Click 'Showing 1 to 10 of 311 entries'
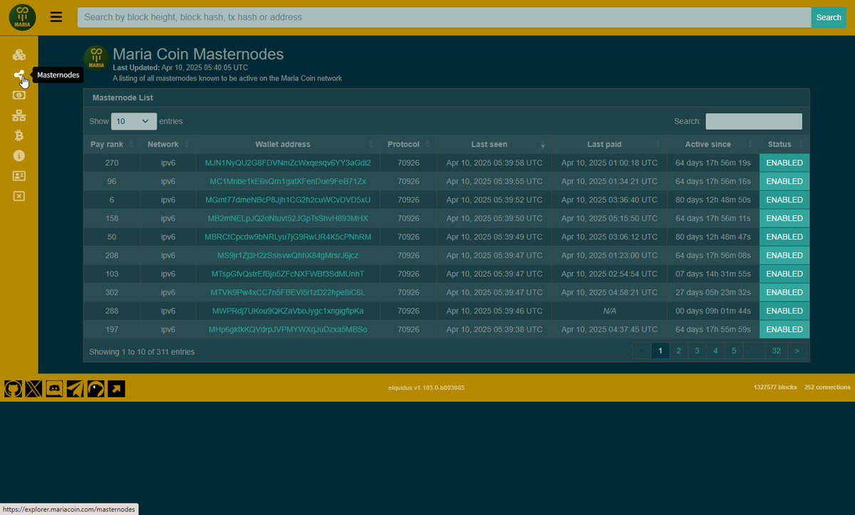 [142, 352]
